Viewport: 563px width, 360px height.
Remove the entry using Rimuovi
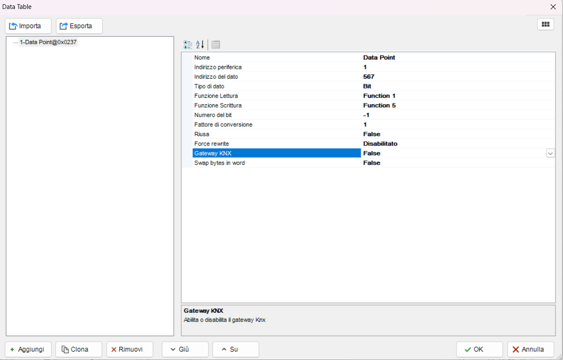coord(130,349)
